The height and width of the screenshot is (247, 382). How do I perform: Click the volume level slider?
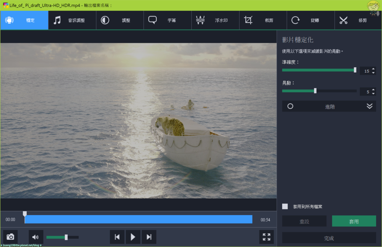(x=62, y=237)
